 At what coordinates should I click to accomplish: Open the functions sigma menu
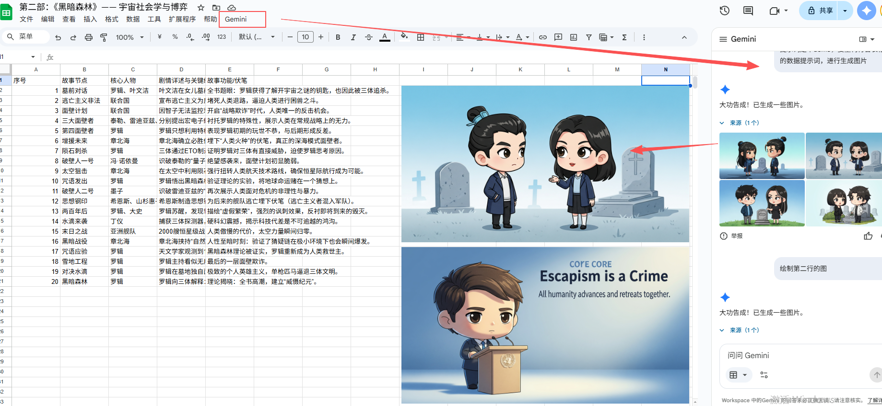click(x=624, y=37)
